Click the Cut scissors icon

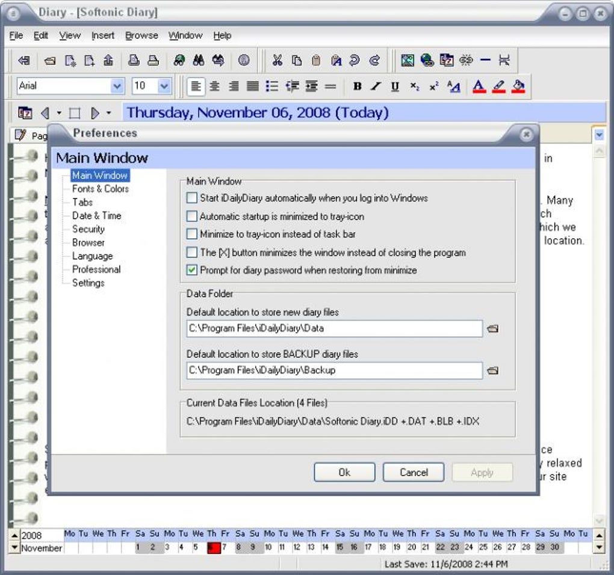coord(278,60)
